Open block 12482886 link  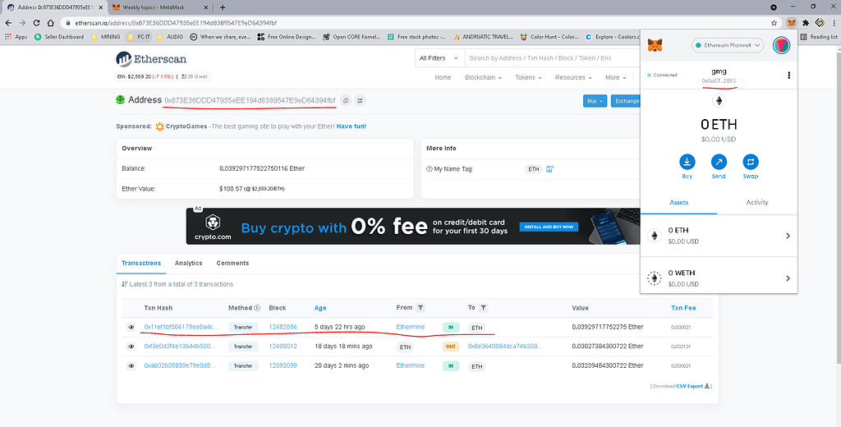(283, 327)
